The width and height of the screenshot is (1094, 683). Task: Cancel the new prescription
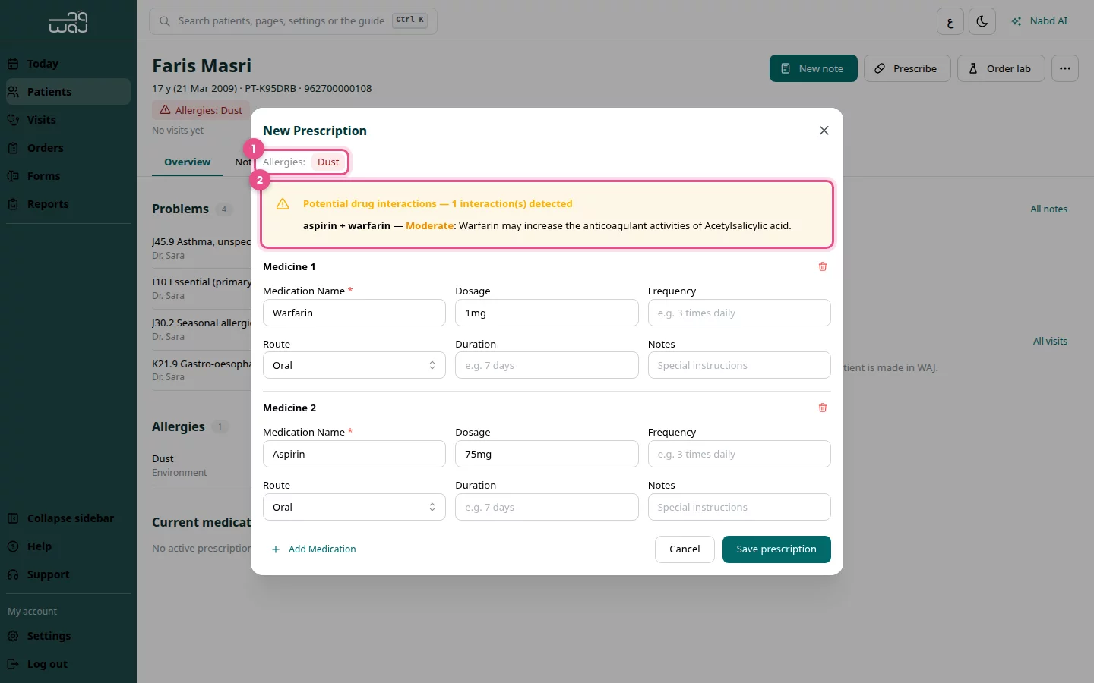[685, 549]
